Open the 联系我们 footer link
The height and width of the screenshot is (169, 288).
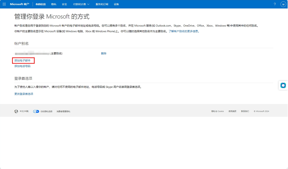(245, 111)
